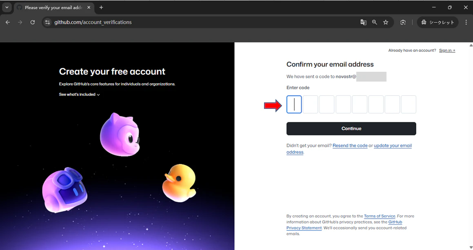Select the 'Please verify your email' tab
This screenshot has width=473, height=250.
(x=53, y=7)
